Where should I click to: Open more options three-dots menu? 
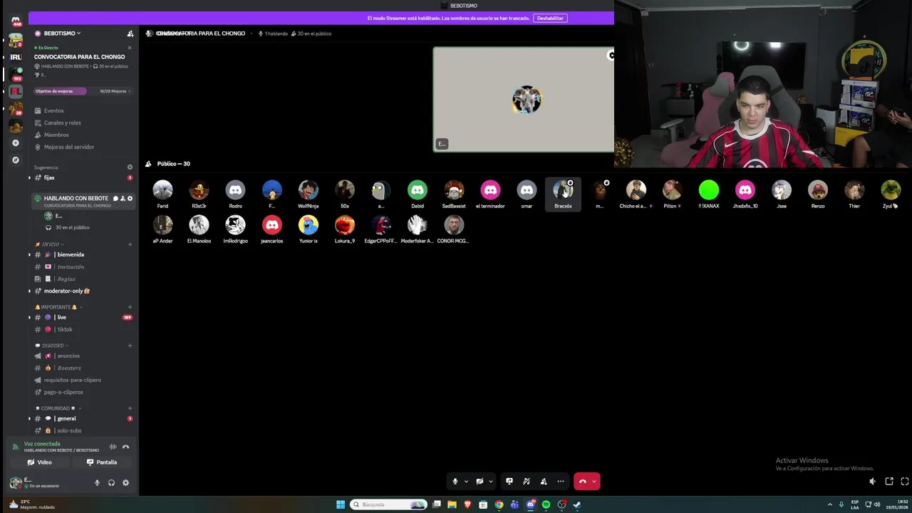pos(561,481)
